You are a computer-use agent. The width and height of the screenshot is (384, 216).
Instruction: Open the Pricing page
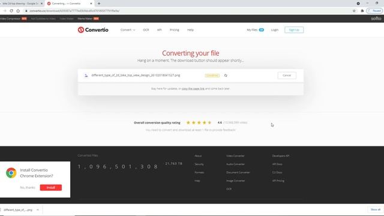[x=175, y=30]
